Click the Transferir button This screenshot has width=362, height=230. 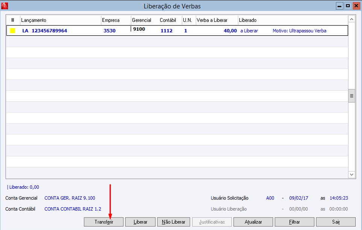(x=103, y=222)
